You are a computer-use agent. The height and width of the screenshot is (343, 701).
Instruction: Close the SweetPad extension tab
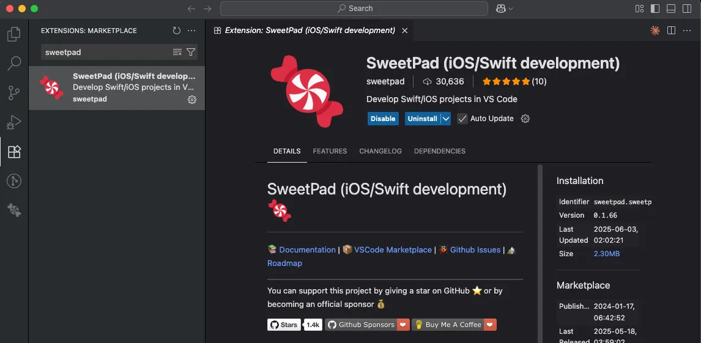coord(404,31)
